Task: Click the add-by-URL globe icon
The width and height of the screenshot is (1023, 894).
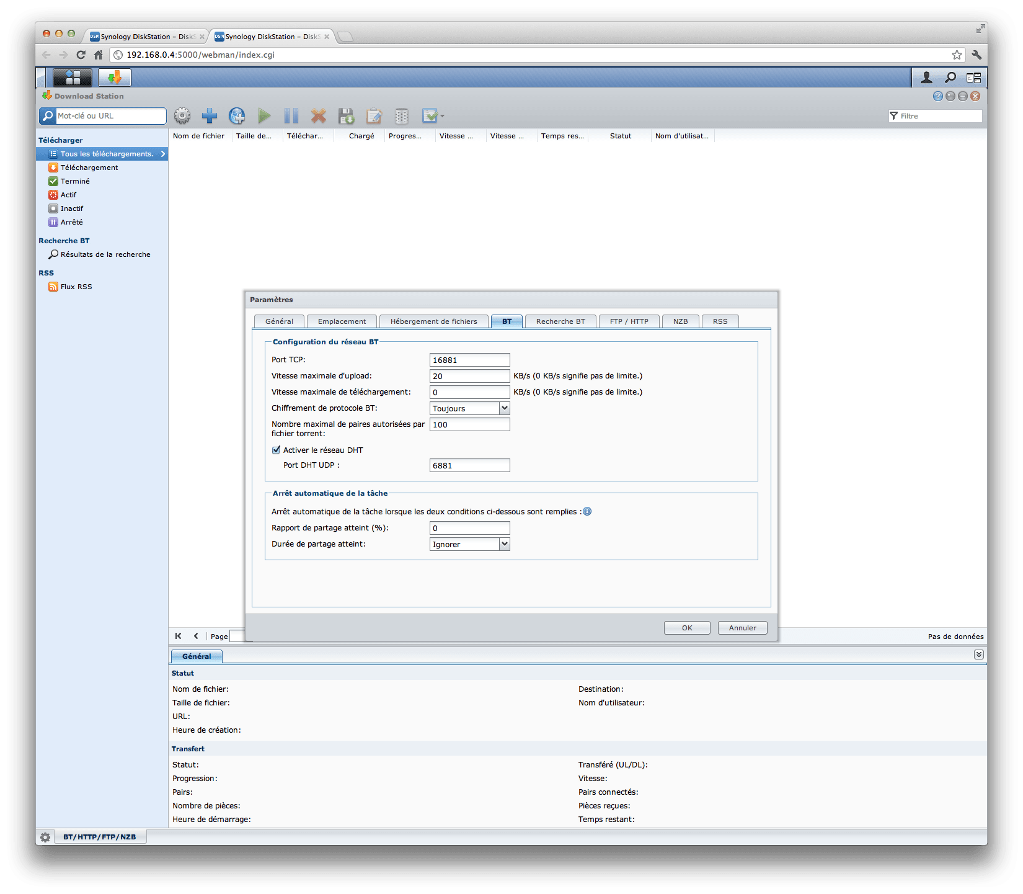Action: tap(237, 115)
